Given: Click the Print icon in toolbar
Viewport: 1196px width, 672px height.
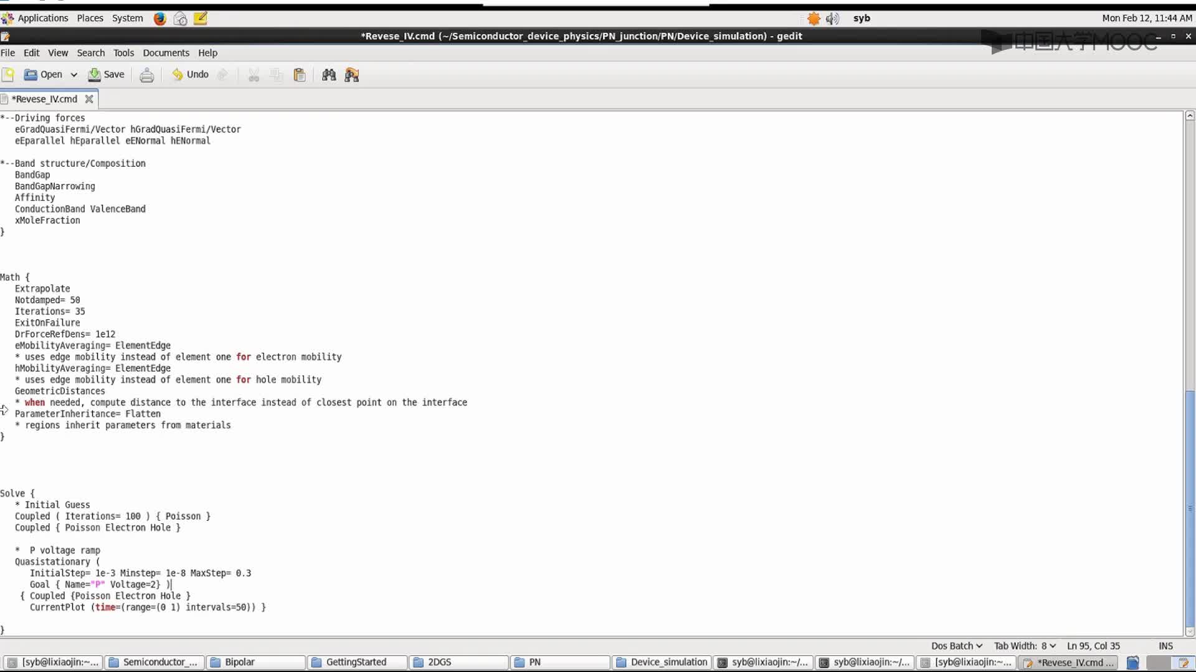Looking at the screenshot, I should click(146, 75).
